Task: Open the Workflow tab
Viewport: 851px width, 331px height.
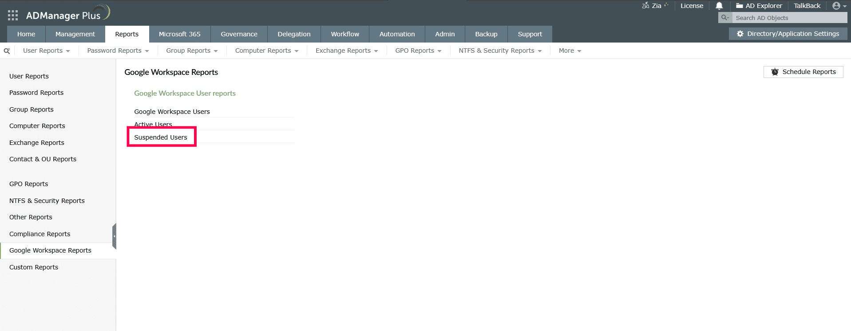Action: pos(345,34)
